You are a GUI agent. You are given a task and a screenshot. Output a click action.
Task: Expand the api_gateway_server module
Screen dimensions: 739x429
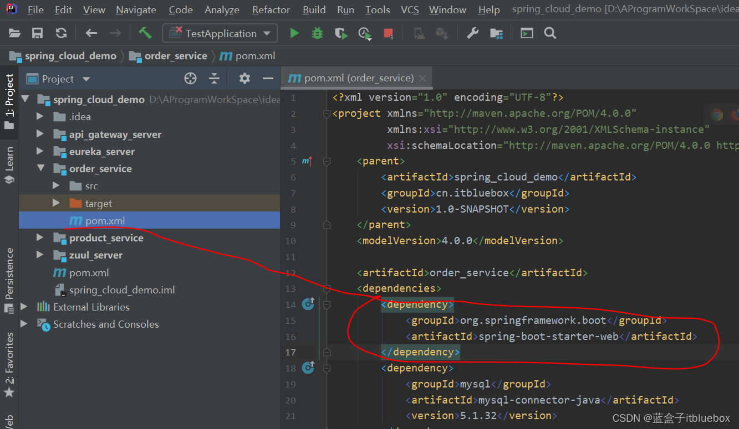pos(40,134)
